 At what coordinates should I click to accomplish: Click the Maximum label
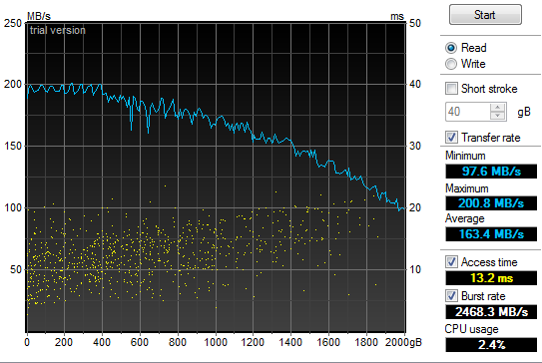[467, 188]
